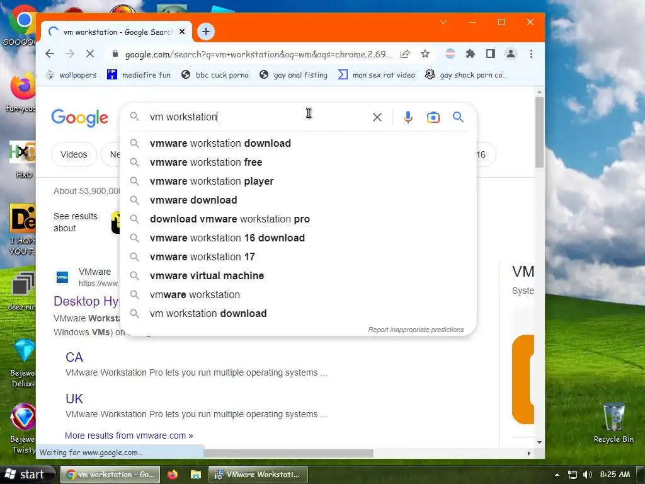Toggle the Chrome side panel icon

490,54
